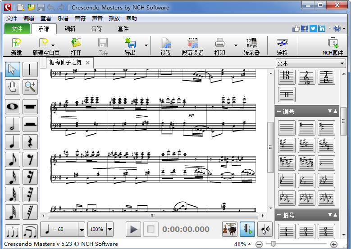Click the zoom slider handle
This screenshot has height=249, width=351.
[x=273, y=244]
